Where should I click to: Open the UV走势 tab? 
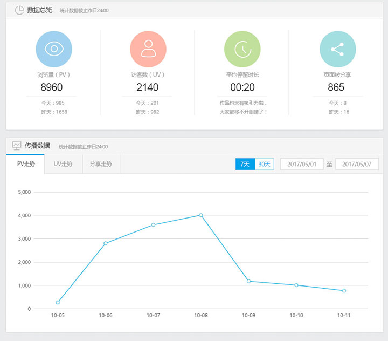(63, 164)
